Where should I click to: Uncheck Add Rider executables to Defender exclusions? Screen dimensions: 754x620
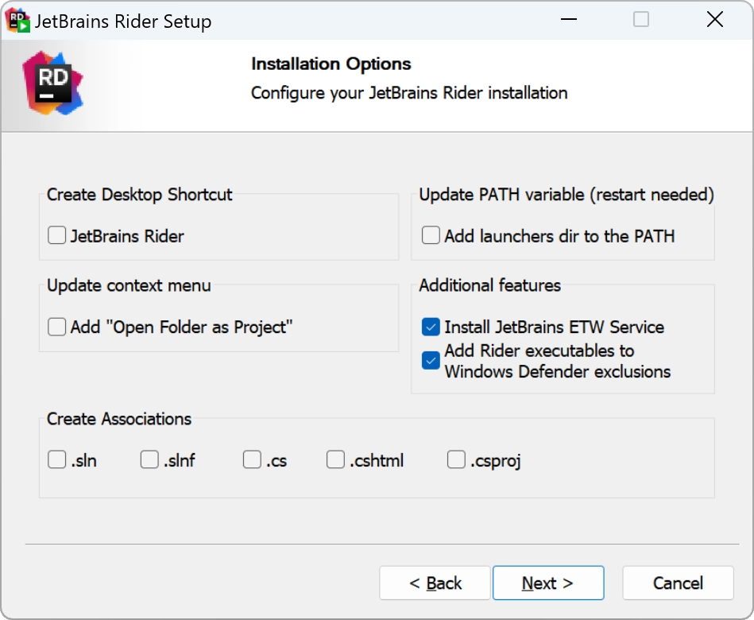pyautogui.click(x=431, y=360)
